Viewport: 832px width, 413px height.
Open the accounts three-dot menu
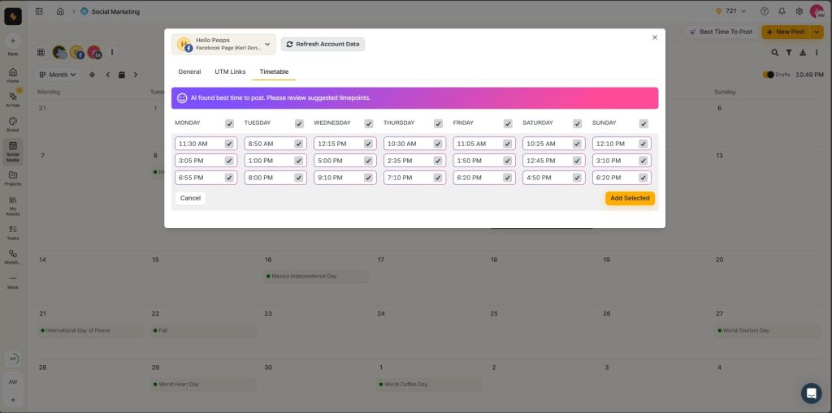[x=112, y=53]
